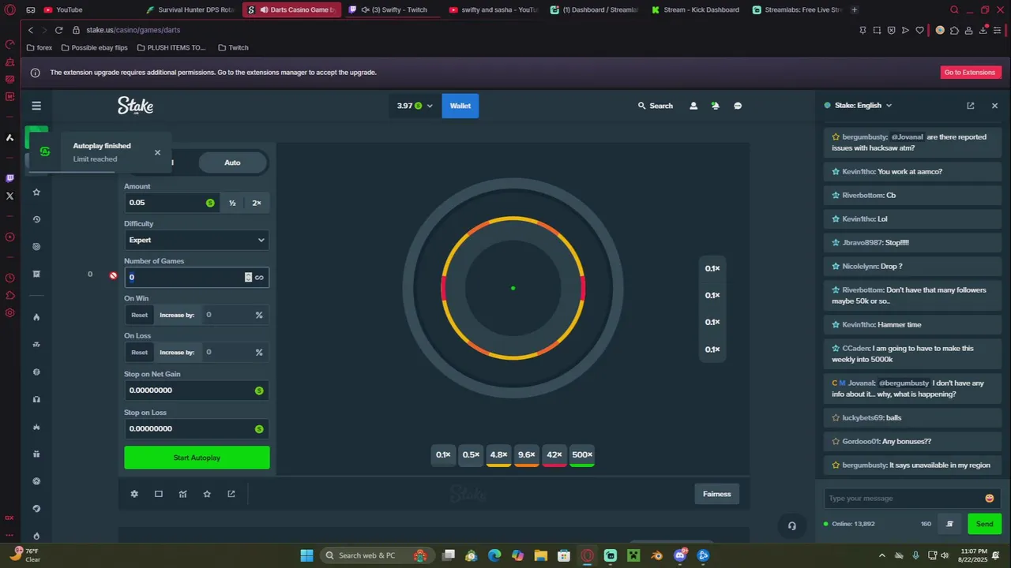Image resolution: width=1011 pixels, height=568 pixels.
Task: Click Start Autoplay button
Action: (x=197, y=458)
